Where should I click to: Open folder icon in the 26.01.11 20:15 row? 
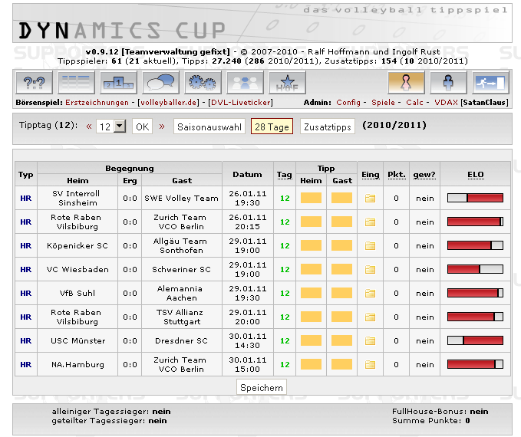point(370,222)
